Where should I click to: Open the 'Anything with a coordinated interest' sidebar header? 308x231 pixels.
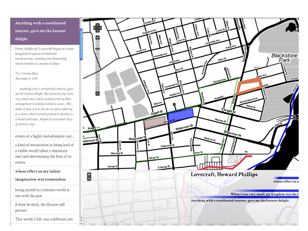45,31
